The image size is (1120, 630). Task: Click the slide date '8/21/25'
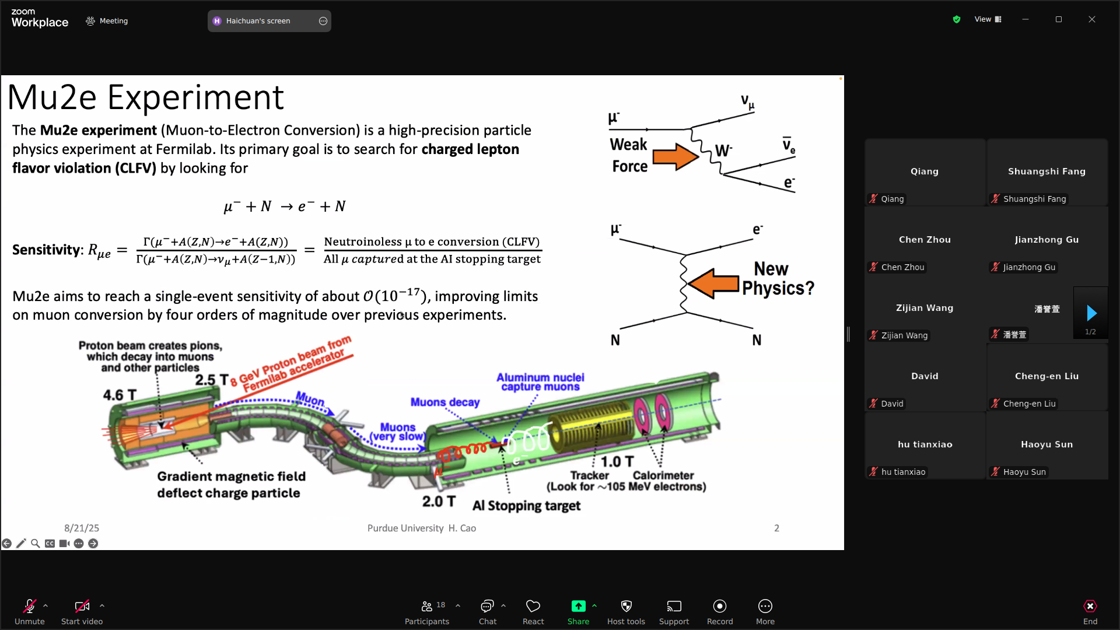(x=82, y=528)
